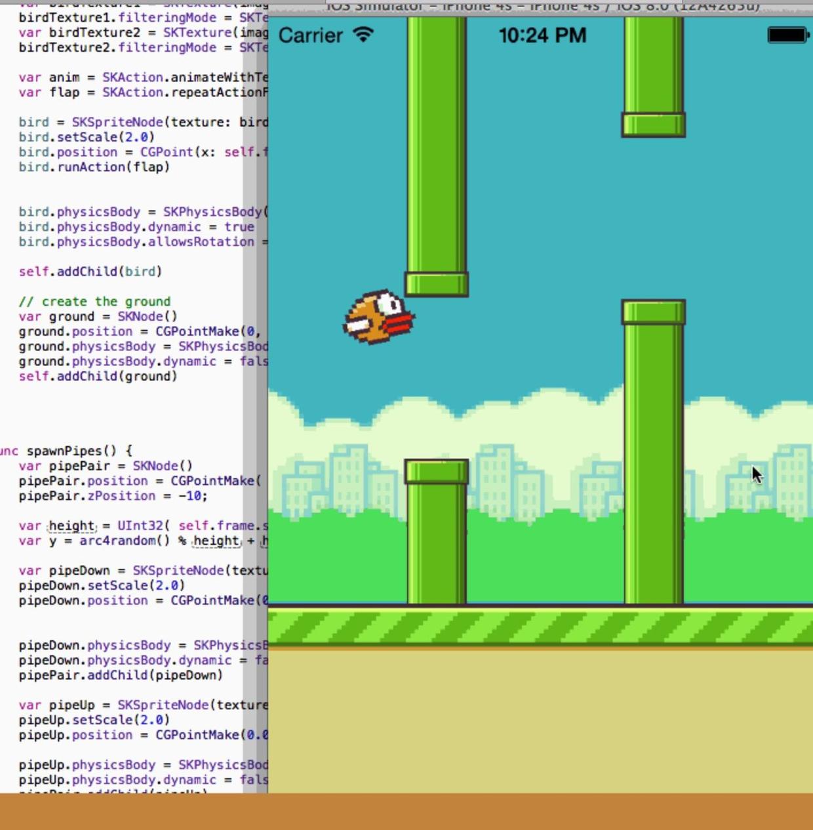Click the bird.runAction(flap) line
Screen dimensions: 813x830
point(94,167)
